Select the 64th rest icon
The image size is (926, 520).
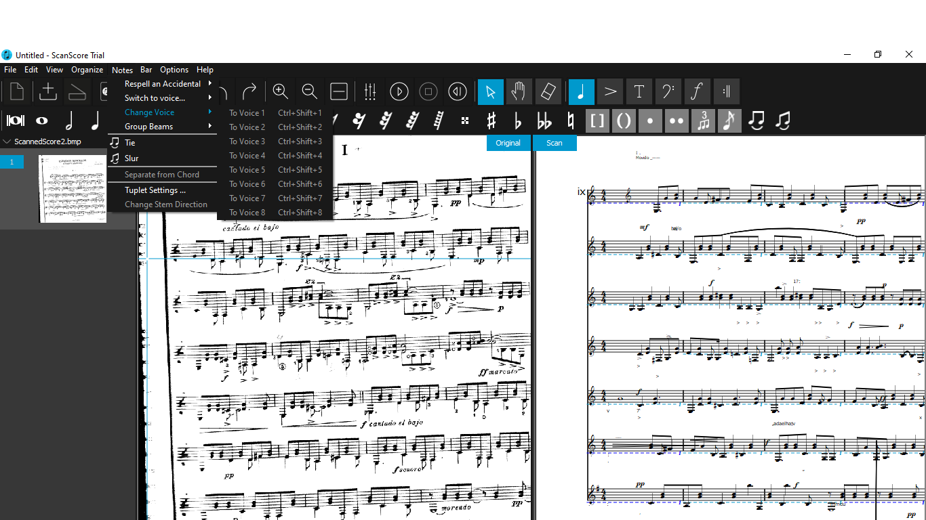pos(412,121)
